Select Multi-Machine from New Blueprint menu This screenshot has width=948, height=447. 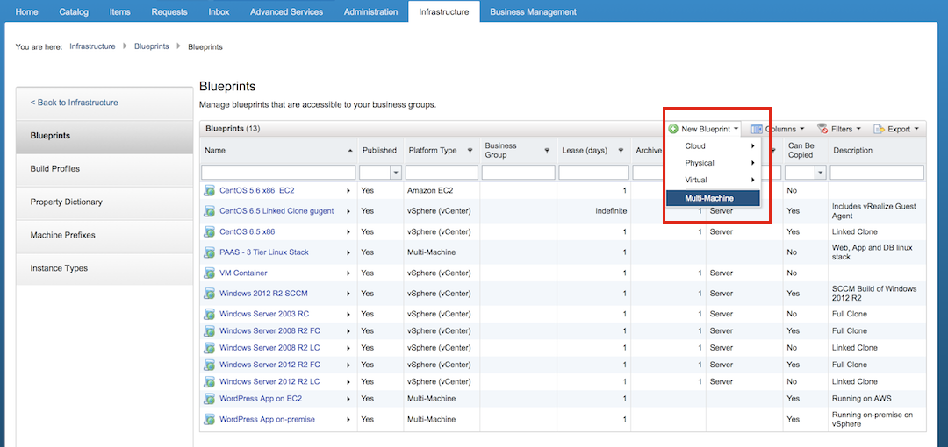(712, 198)
